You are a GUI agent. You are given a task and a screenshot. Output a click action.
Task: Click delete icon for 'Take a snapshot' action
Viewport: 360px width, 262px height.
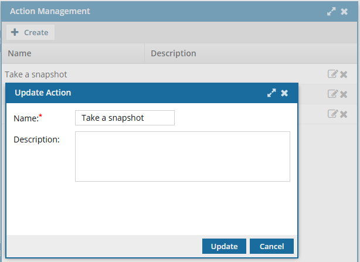344,74
